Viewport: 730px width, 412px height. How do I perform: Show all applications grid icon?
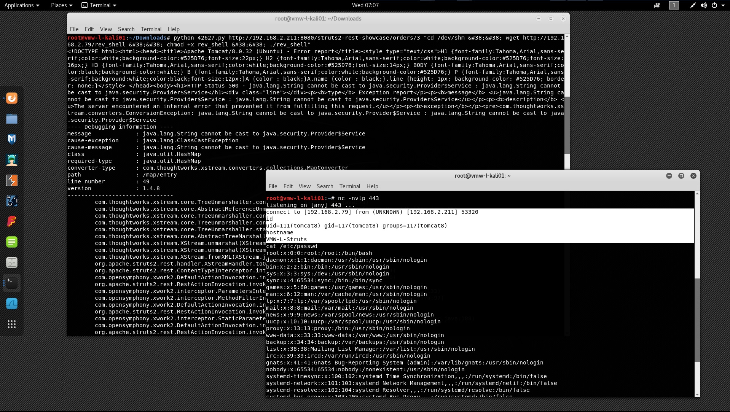point(12,324)
